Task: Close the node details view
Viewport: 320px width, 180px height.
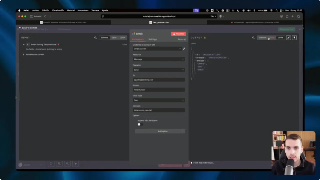Action: pos(300,29)
